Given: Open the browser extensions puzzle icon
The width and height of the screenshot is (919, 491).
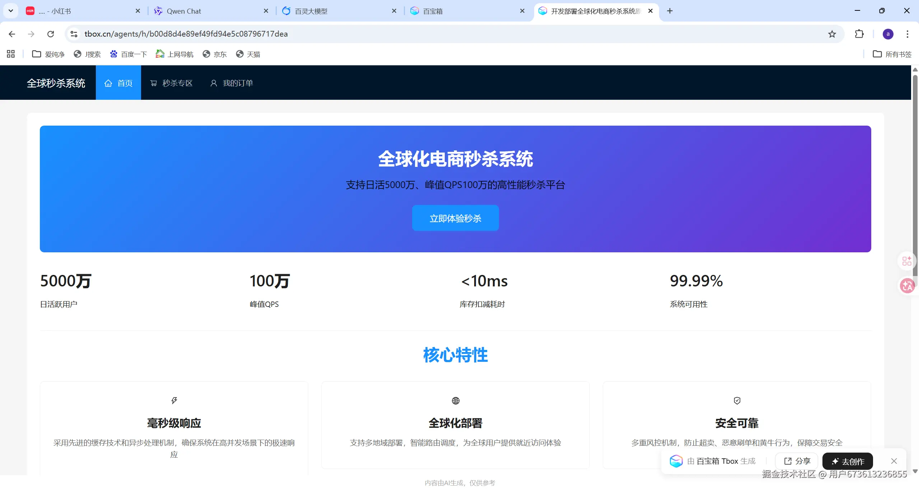Looking at the screenshot, I should tap(859, 34).
